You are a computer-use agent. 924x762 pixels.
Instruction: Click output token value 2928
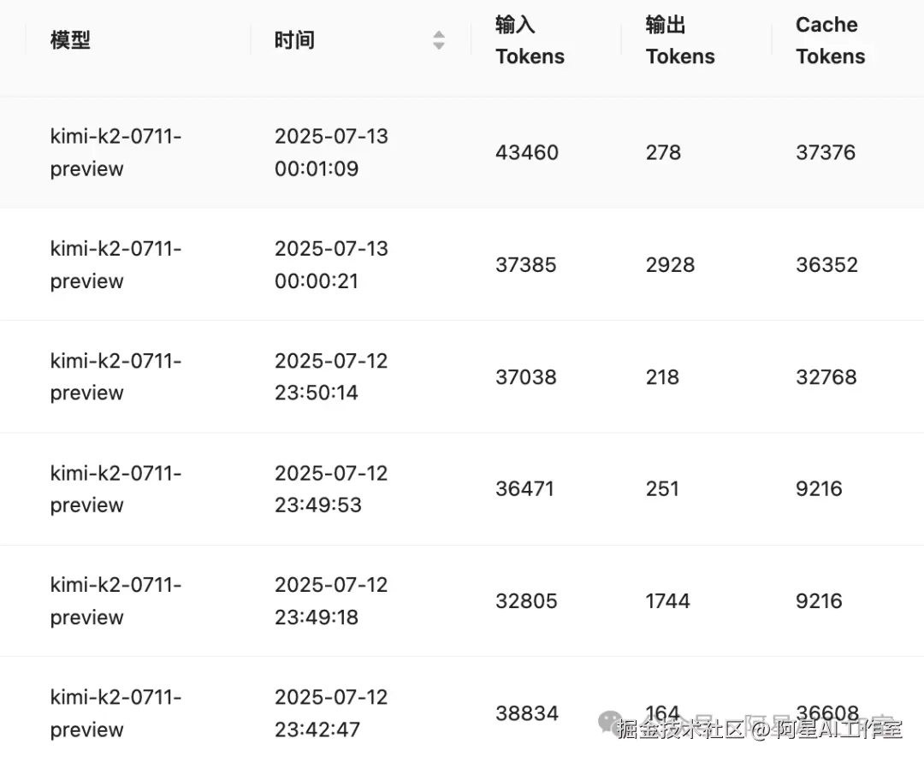[x=670, y=264]
